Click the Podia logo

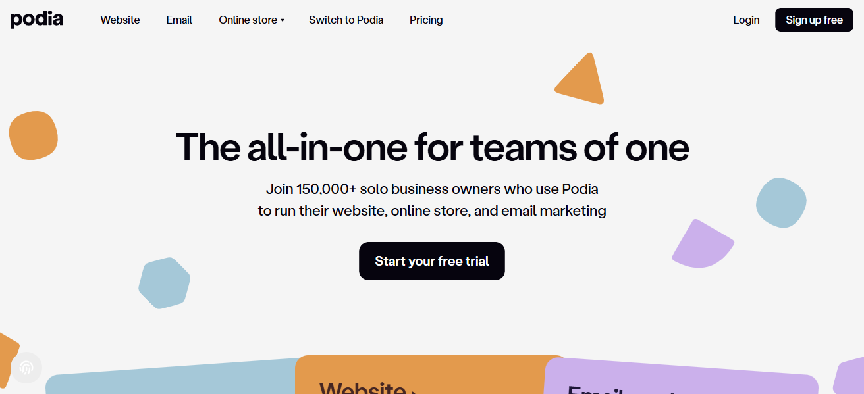37,19
